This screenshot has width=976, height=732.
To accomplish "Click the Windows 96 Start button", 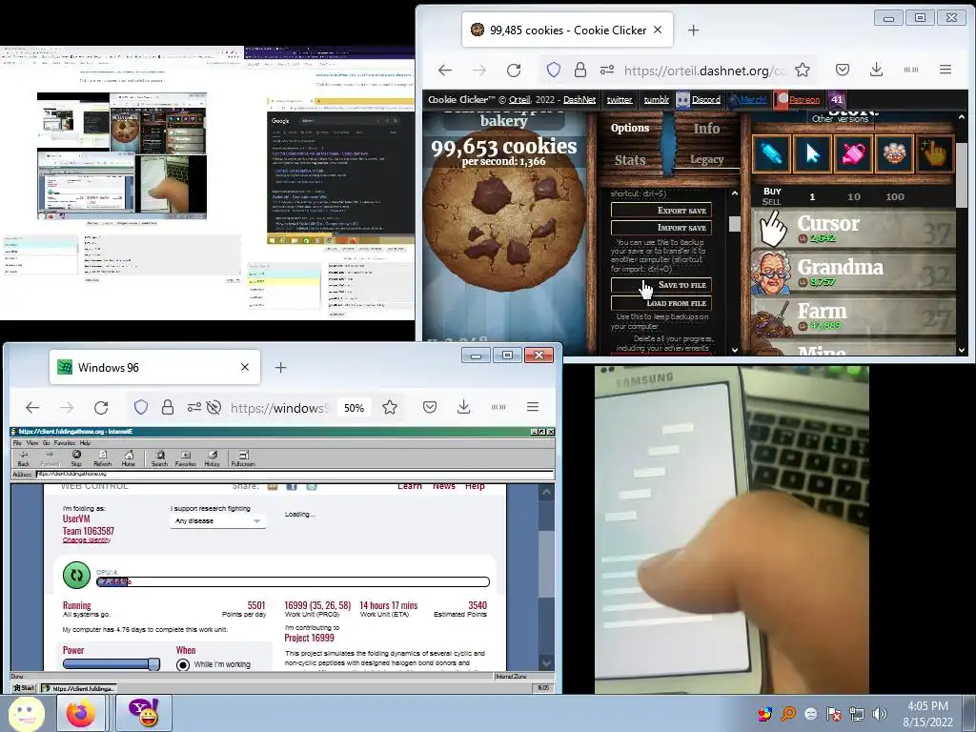I will tap(24, 688).
